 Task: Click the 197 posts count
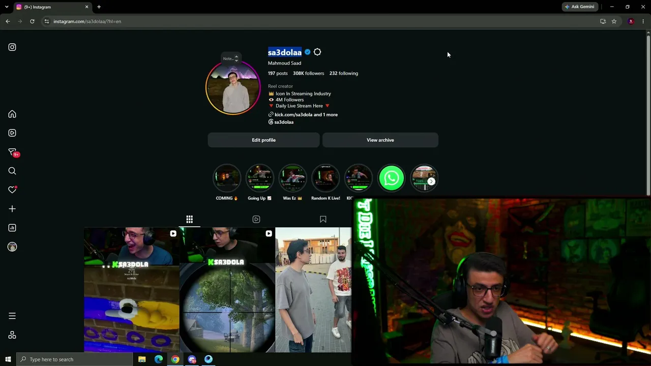click(278, 73)
